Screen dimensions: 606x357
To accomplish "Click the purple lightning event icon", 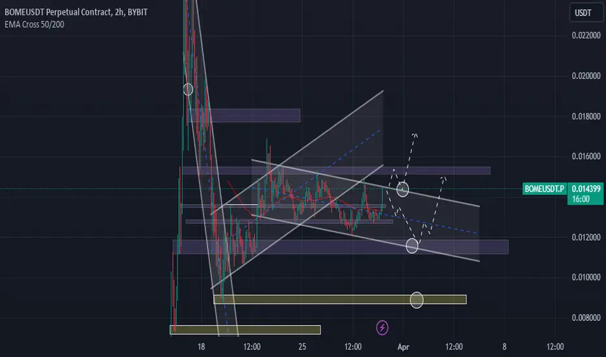I will 382,328.
